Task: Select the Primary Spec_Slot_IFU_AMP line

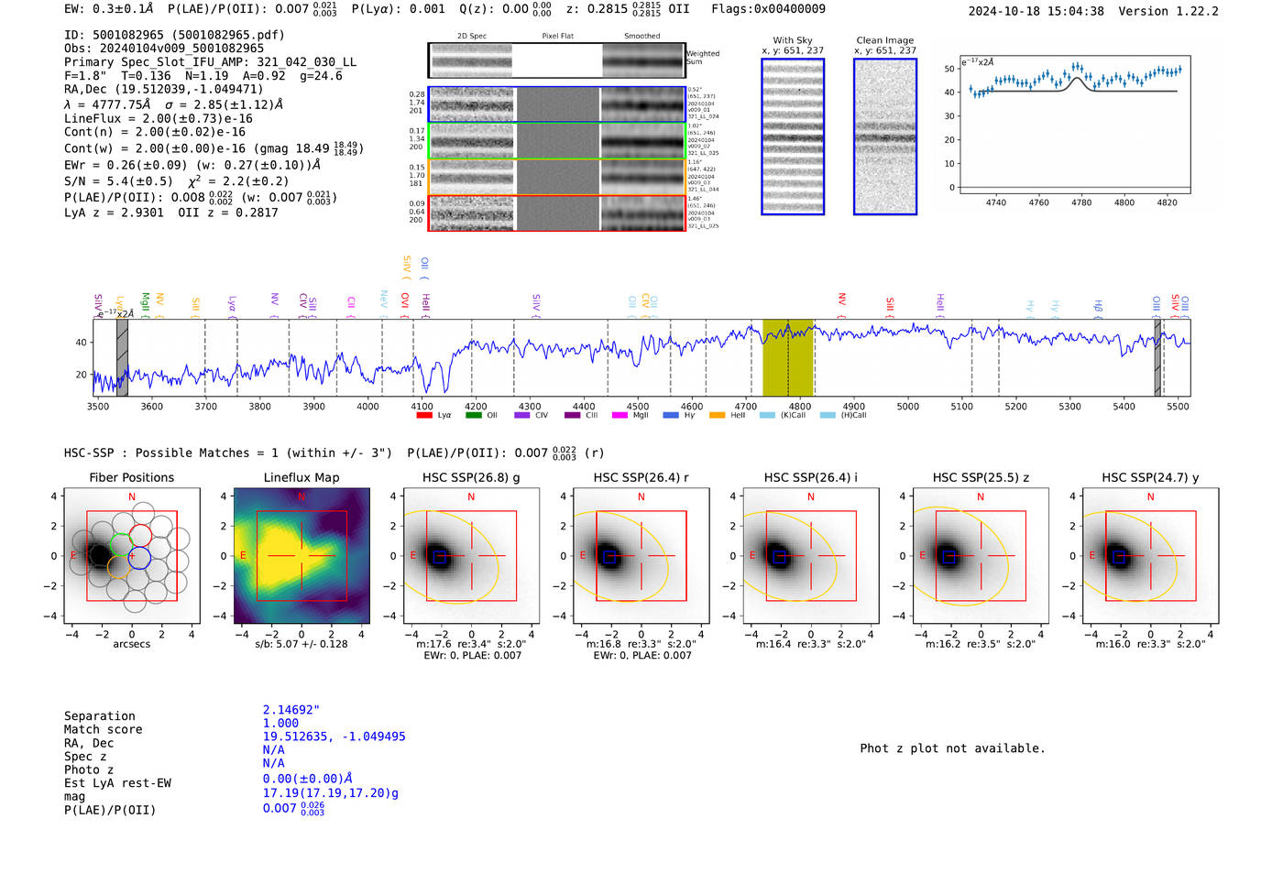Action: click(211, 62)
